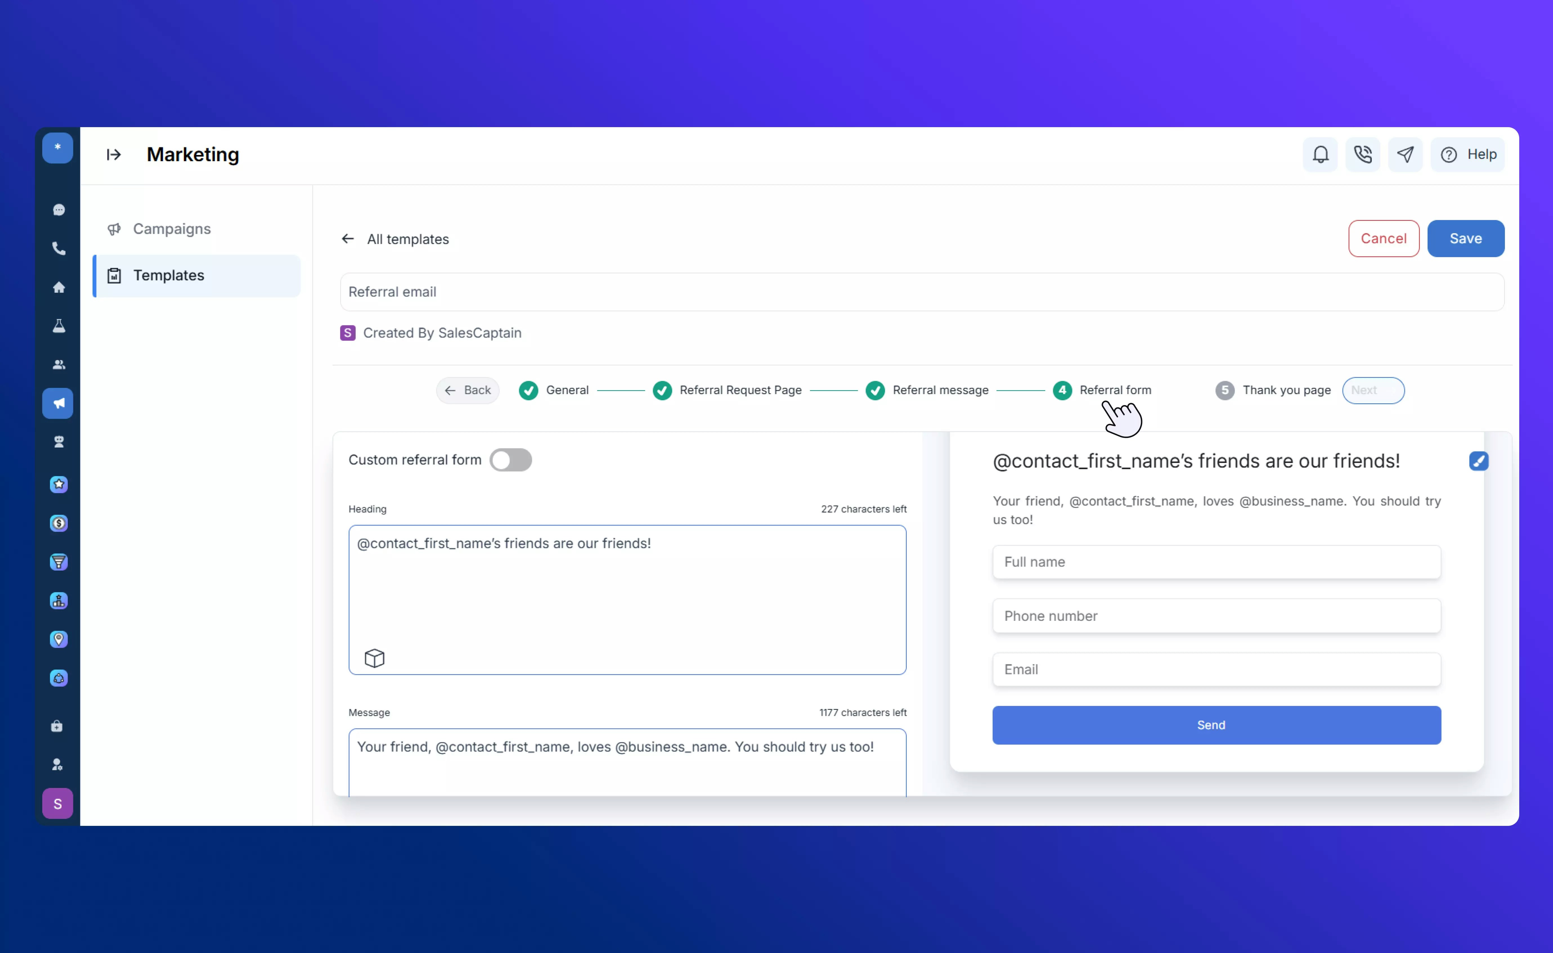Jump to the Thank you page step
This screenshot has width=1553, height=953.
(x=1286, y=390)
